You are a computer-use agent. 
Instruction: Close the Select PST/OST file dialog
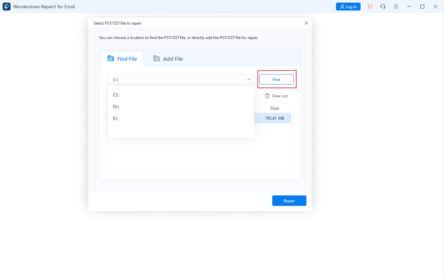coord(306,23)
